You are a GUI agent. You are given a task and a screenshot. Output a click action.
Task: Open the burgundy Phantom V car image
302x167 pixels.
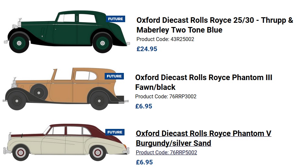click(65, 143)
